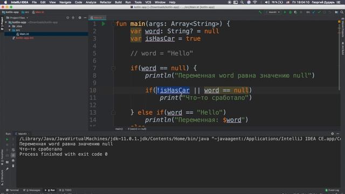Click the Wi-Fi icon in menu bar
The width and height of the screenshot is (345, 194).
(x=255, y=2)
